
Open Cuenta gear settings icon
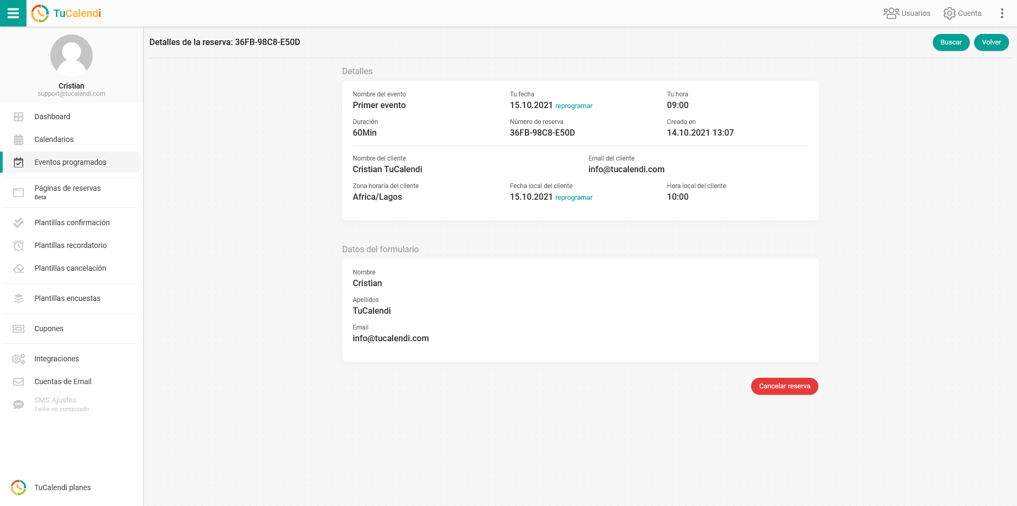949,13
